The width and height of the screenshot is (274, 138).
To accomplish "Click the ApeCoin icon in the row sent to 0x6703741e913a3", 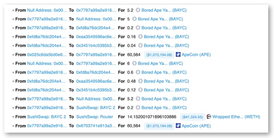I will click(178, 126).
